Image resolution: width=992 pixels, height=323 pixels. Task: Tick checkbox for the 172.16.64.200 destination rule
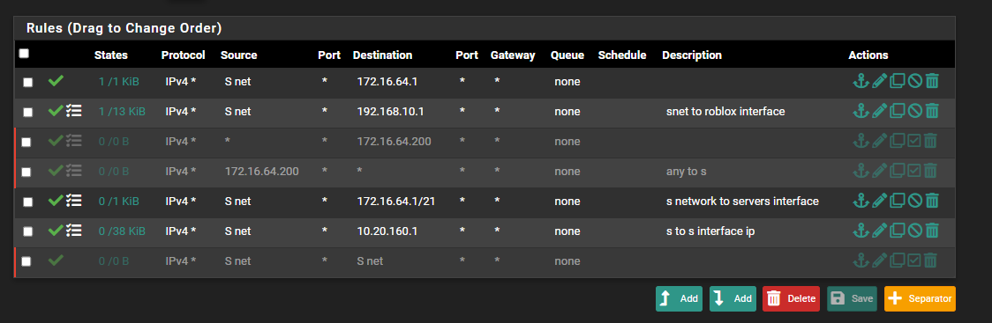(26, 142)
